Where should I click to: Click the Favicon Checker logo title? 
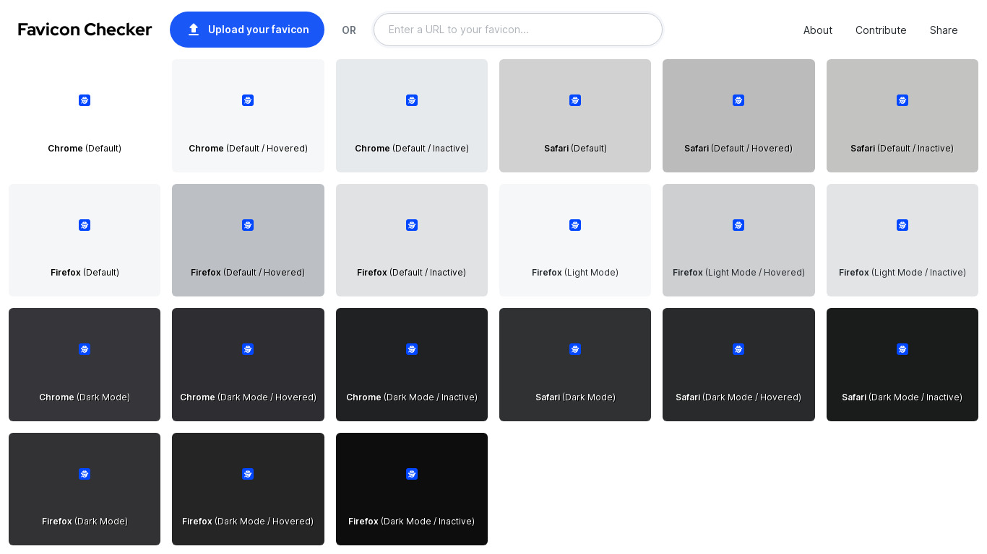[x=85, y=30]
